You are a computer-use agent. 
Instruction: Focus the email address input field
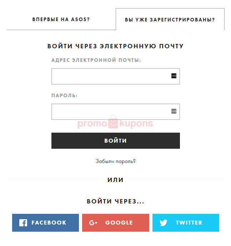point(116,76)
